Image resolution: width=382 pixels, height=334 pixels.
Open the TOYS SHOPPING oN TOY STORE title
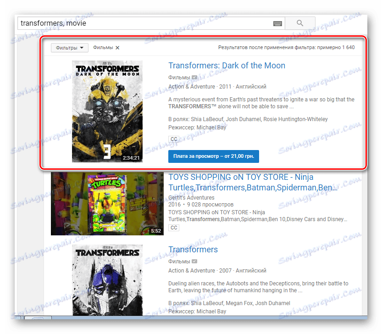point(253,182)
